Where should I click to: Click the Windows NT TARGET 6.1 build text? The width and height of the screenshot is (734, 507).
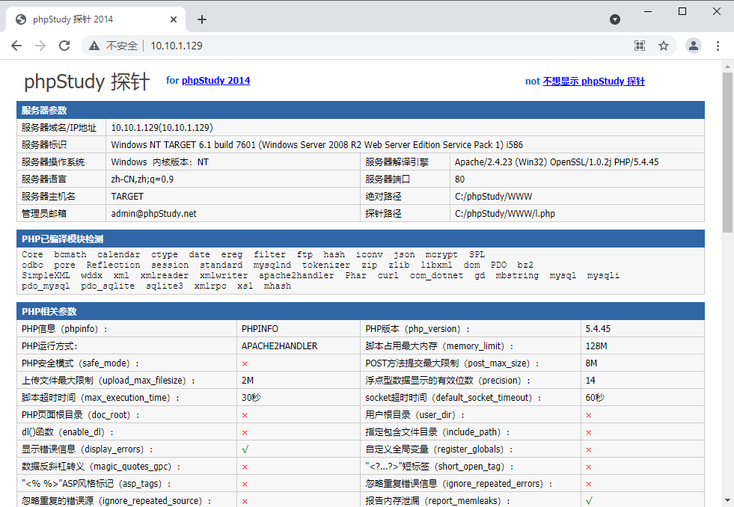pyautogui.click(x=317, y=145)
